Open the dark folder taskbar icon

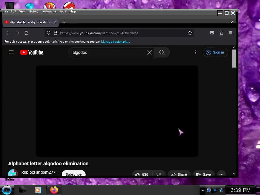[22, 190]
